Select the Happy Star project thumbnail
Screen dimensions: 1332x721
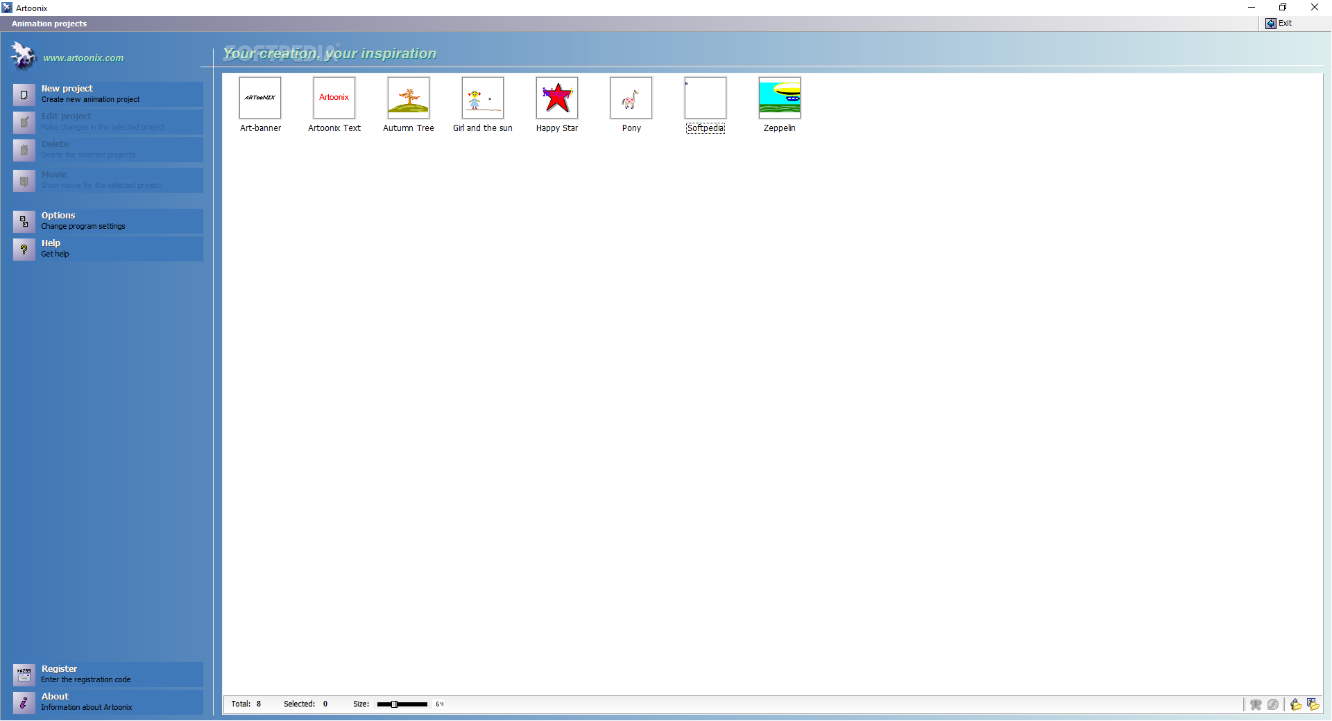pos(557,98)
